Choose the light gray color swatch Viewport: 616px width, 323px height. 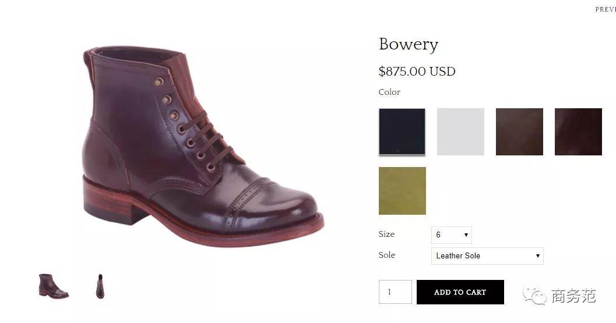tap(460, 132)
